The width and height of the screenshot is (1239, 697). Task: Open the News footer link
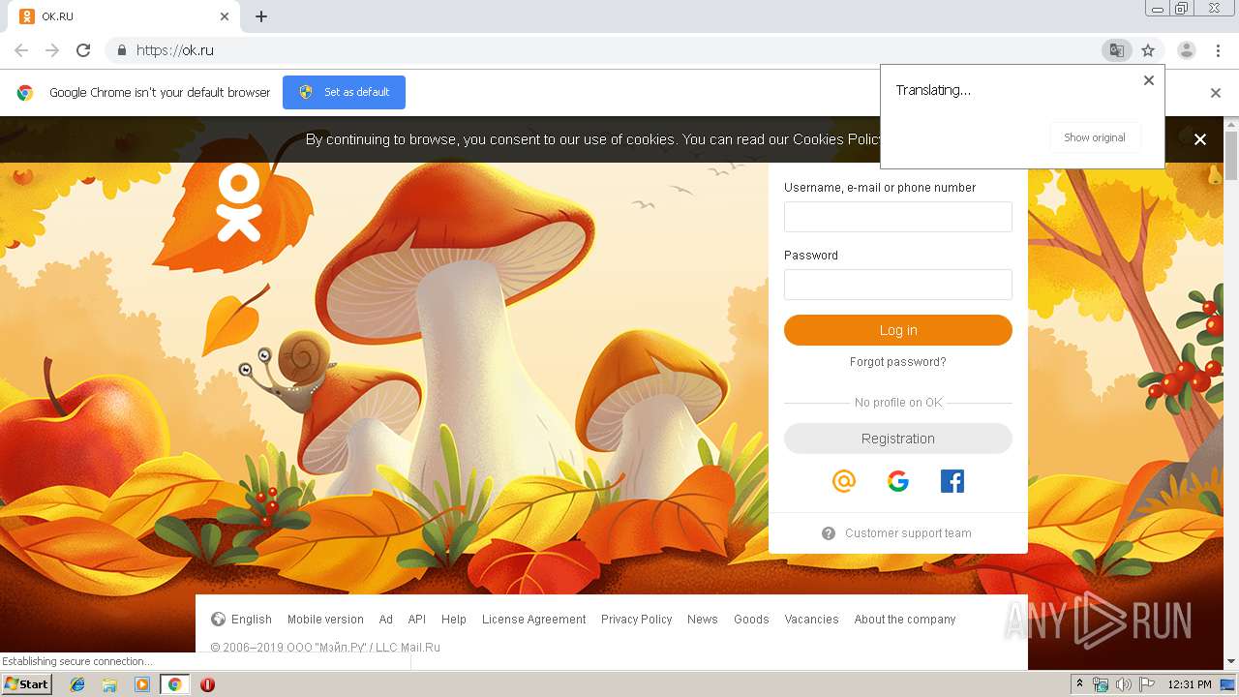tap(703, 620)
